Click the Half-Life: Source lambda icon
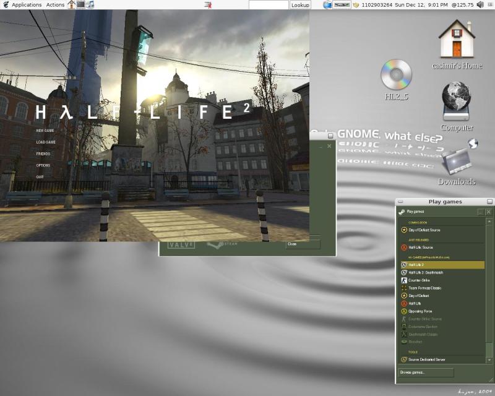Image resolution: width=495 pixels, height=396 pixels. [x=404, y=247]
